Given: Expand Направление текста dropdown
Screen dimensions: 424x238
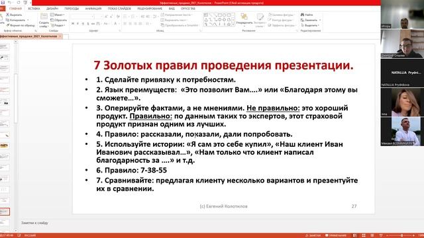Looking at the screenshot, I should click(177, 15).
